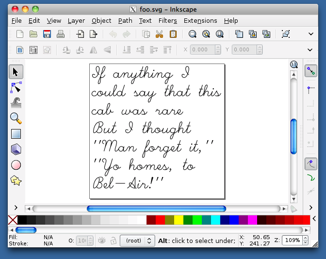326x259 pixels.
Task: Pick the yellow color swatch
Action: click(x=179, y=220)
